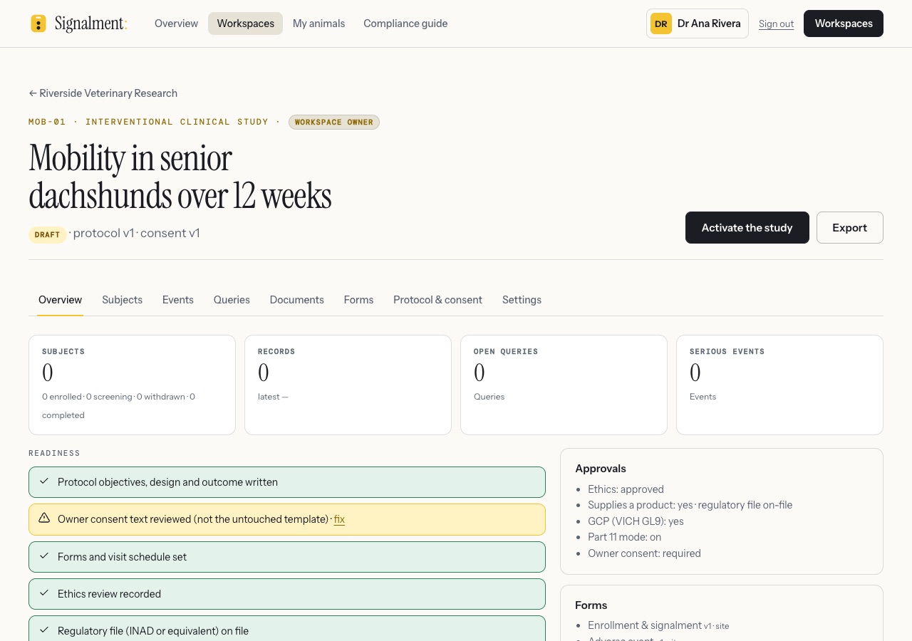Click the Export button
Screen dimensions: 912x641
[x=849, y=228]
